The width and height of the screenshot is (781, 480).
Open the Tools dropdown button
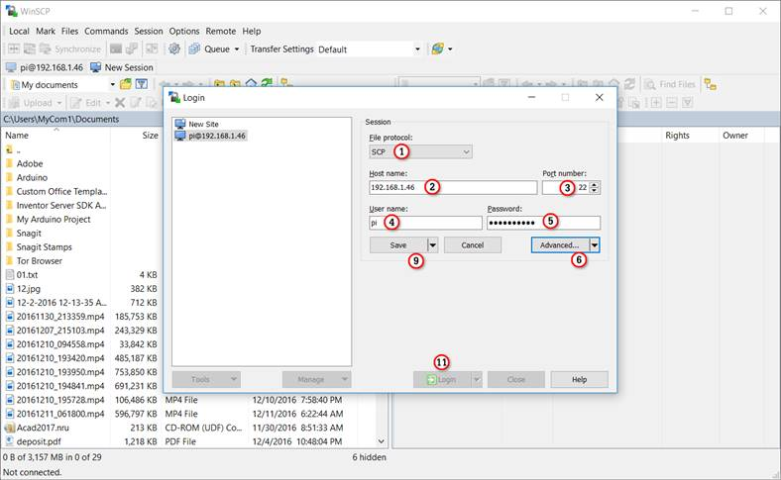click(206, 379)
